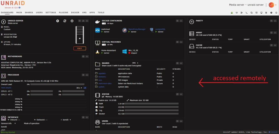Collapse the Cache panel
The width and height of the screenshot is (279, 134).
275,45
